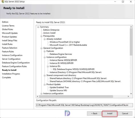Cancel the SQL Server setup
135x118 pixels.
[x=125, y=113]
